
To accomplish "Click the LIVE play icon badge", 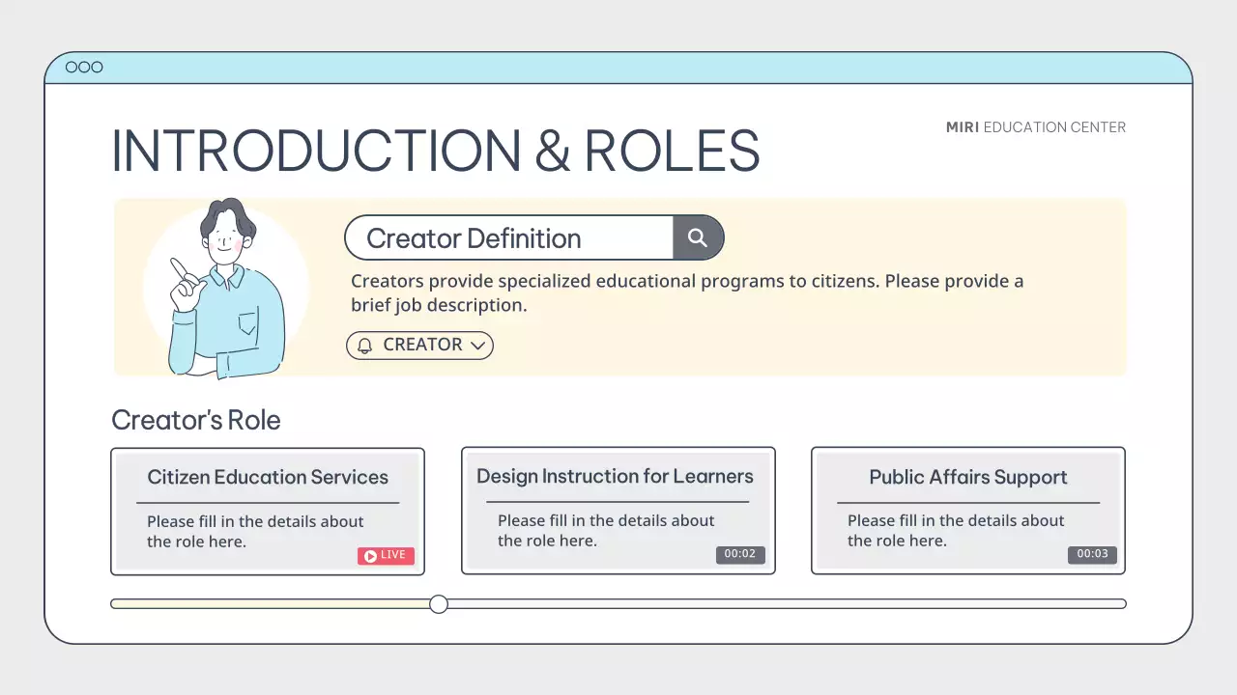I will (x=369, y=555).
